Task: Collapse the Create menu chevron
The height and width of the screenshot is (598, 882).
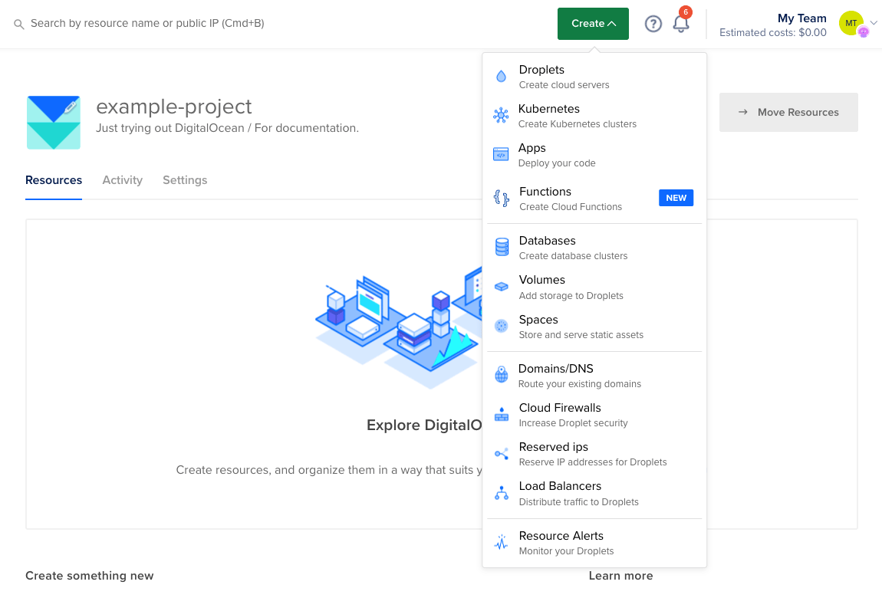Action: [x=610, y=24]
